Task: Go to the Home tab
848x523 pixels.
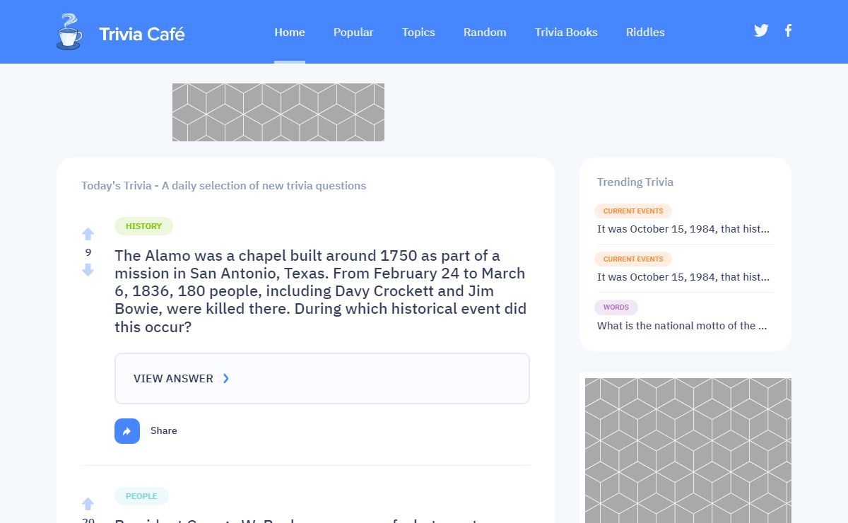Action: tap(290, 33)
